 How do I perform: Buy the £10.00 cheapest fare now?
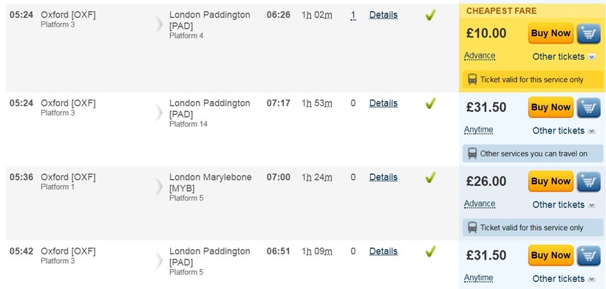(551, 33)
